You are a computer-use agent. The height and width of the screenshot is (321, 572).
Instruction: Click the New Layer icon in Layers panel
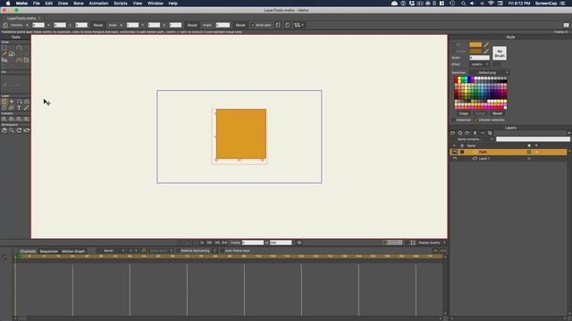453,133
